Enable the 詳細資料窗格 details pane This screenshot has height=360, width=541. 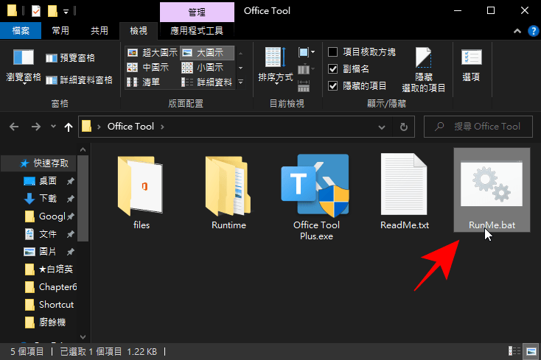click(x=79, y=80)
